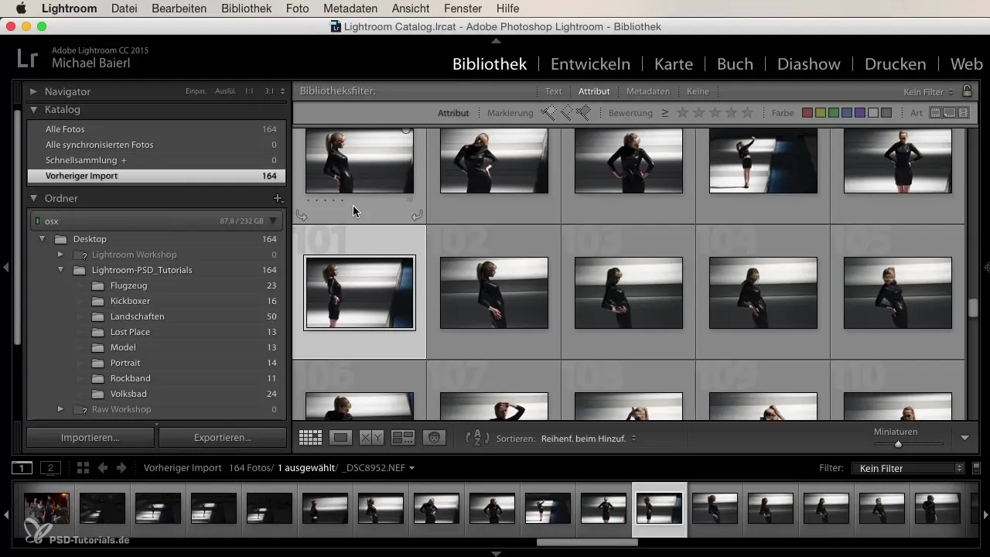Open Kein Filter preset dropdown in filter bar
Image resolution: width=990 pixels, height=557 pixels.
928,91
